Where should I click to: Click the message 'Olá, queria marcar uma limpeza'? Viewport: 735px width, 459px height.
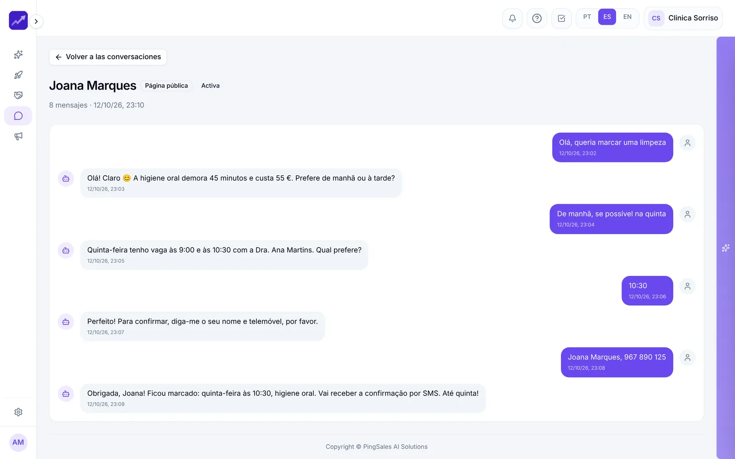coord(612,147)
